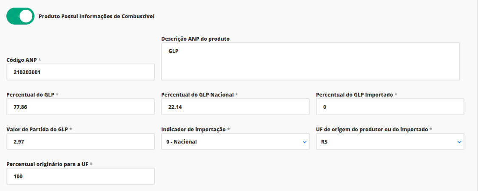This screenshot has height=191, width=478.
Task: Toggle off Produto Possui Informações de Combustível switch
Action: [20, 16]
